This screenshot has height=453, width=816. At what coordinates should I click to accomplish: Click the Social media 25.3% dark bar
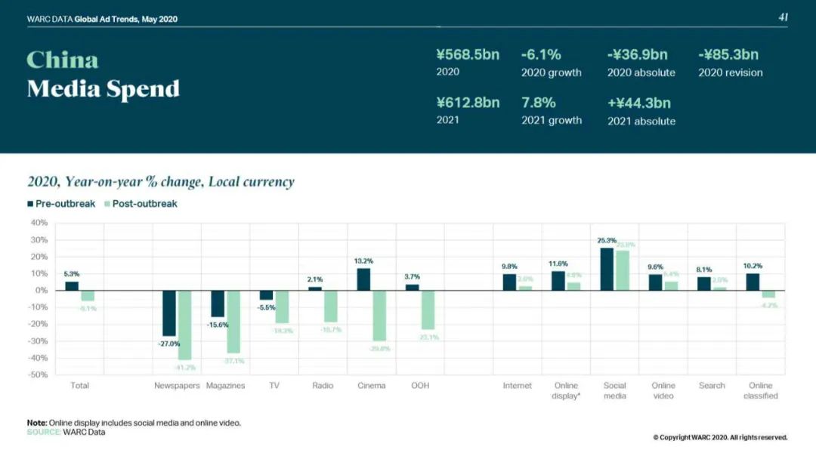[607, 269]
